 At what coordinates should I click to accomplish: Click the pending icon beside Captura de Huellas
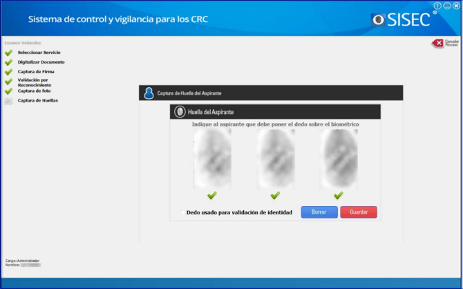(8, 101)
